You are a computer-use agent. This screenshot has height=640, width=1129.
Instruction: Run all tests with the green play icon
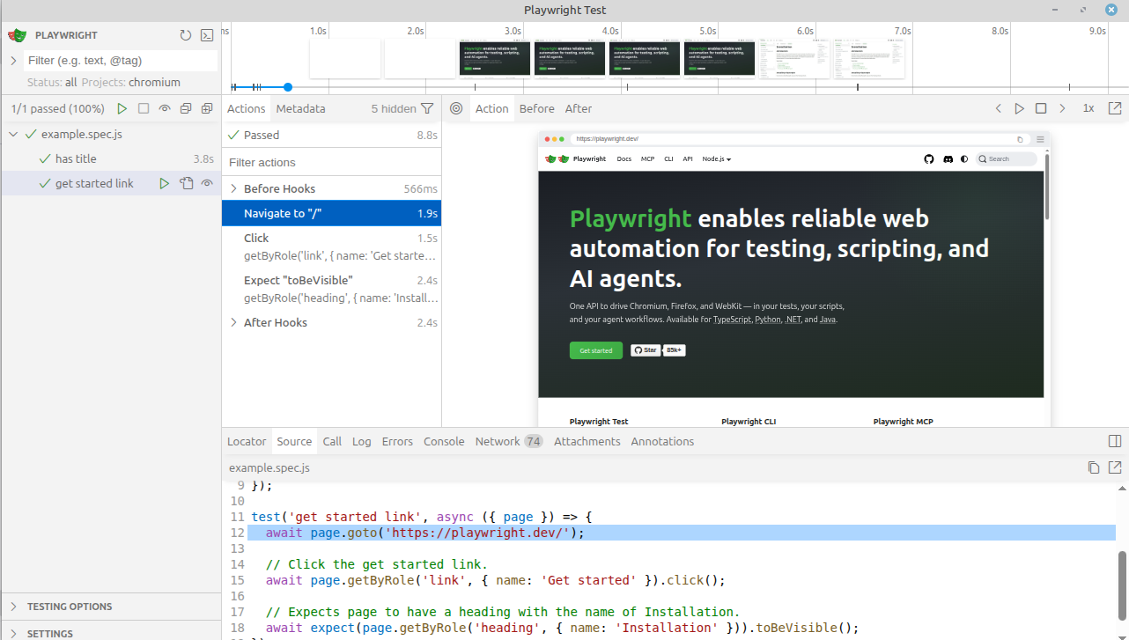click(122, 109)
